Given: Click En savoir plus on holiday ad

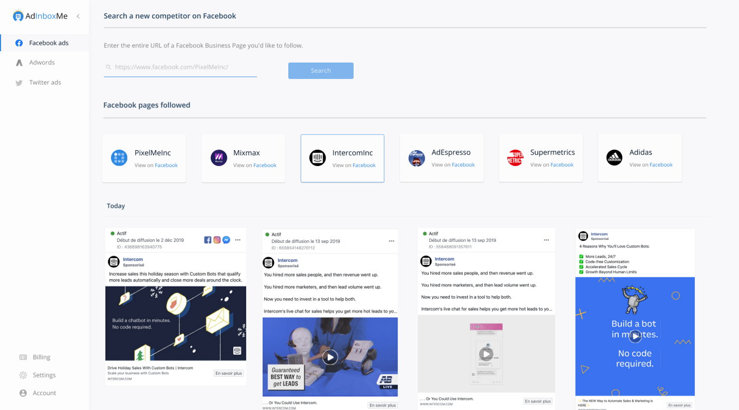Looking at the screenshot, I should click(x=229, y=373).
